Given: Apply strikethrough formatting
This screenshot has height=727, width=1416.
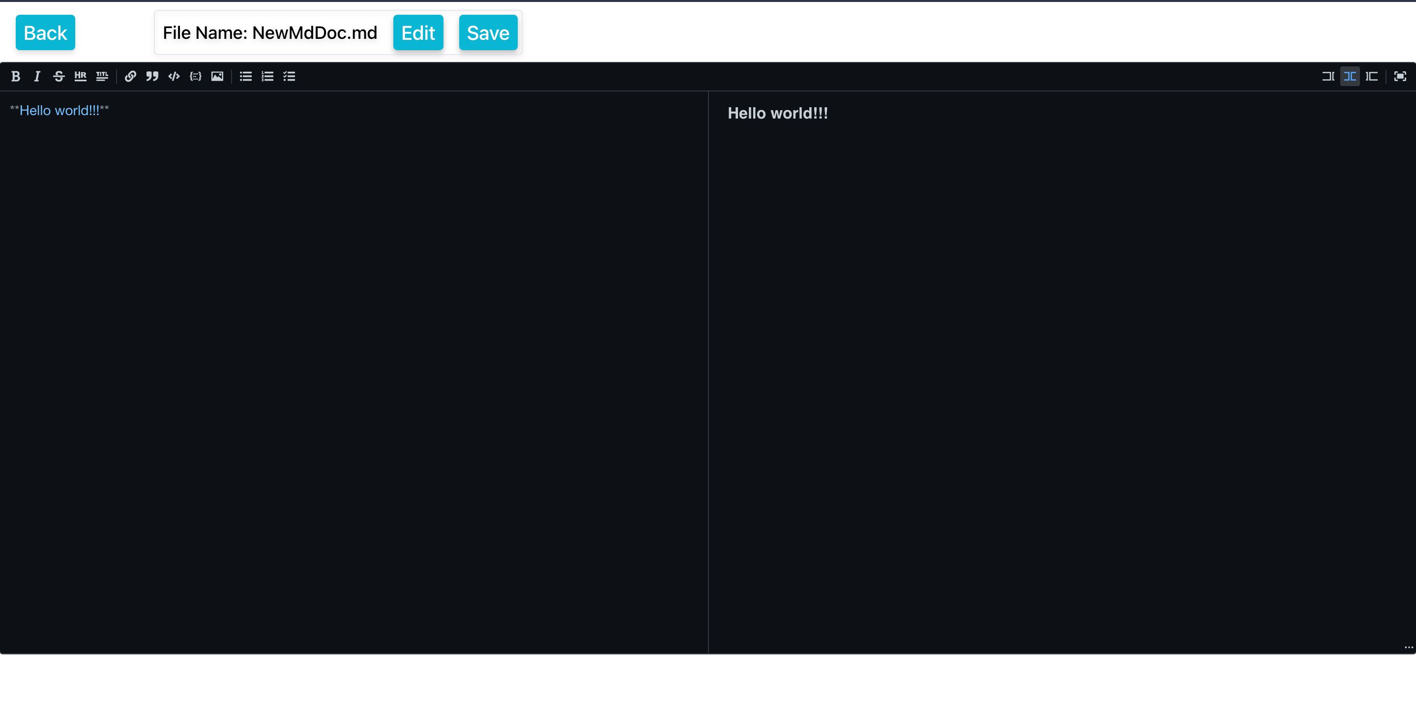Looking at the screenshot, I should [x=59, y=76].
